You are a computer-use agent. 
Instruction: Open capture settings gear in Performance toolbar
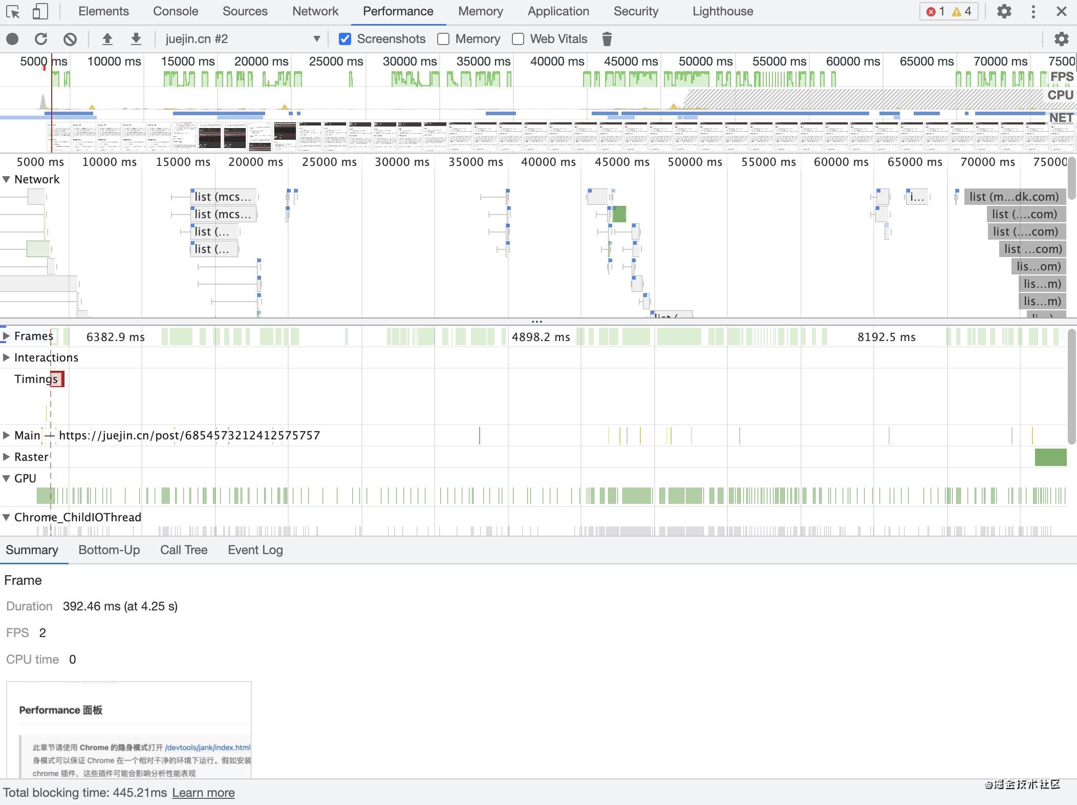(x=1061, y=39)
